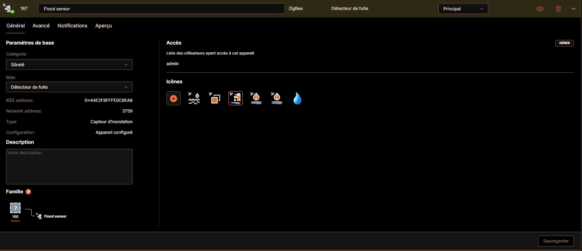
Task: Toggle device visibility with the eye icon
Action: pyautogui.click(x=540, y=9)
